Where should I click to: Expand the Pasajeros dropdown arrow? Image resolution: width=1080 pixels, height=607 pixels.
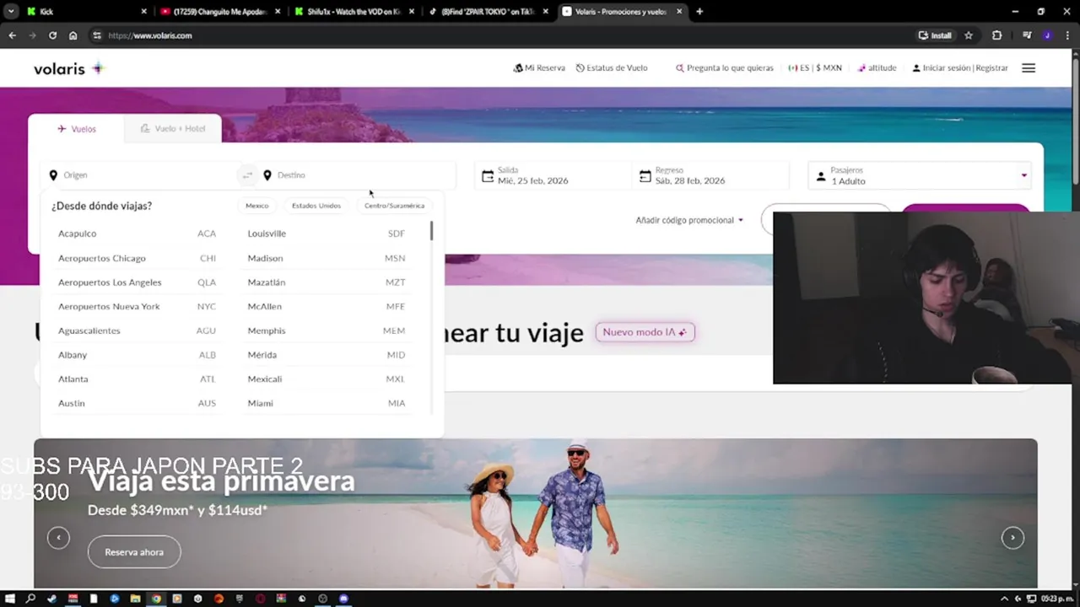click(x=1024, y=176)
